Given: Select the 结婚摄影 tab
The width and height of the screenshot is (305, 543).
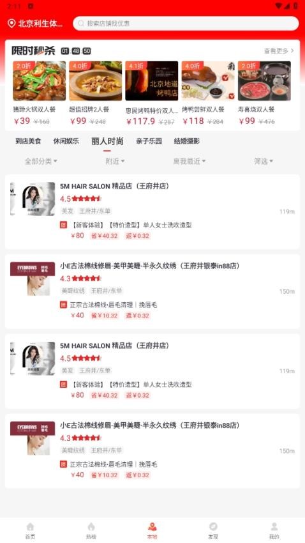Looking at the screenshot, I should coord(187,141).
